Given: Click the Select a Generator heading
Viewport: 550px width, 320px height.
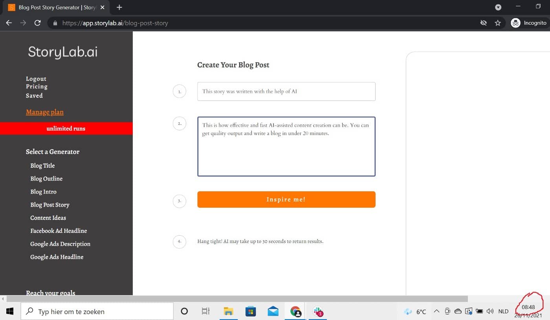Looking at the screenshot, I should pos(53,152).
